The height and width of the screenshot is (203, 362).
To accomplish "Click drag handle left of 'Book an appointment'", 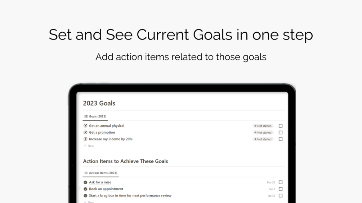I will [80, 189].
